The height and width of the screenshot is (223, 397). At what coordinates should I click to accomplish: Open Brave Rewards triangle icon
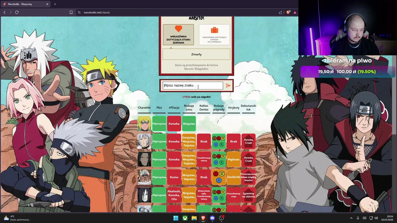pyautogui.click(x=295, y=12)
